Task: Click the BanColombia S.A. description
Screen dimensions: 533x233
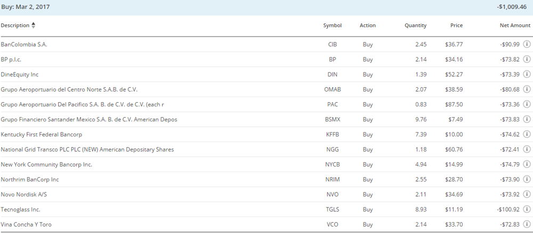Action: pos(24,45)
